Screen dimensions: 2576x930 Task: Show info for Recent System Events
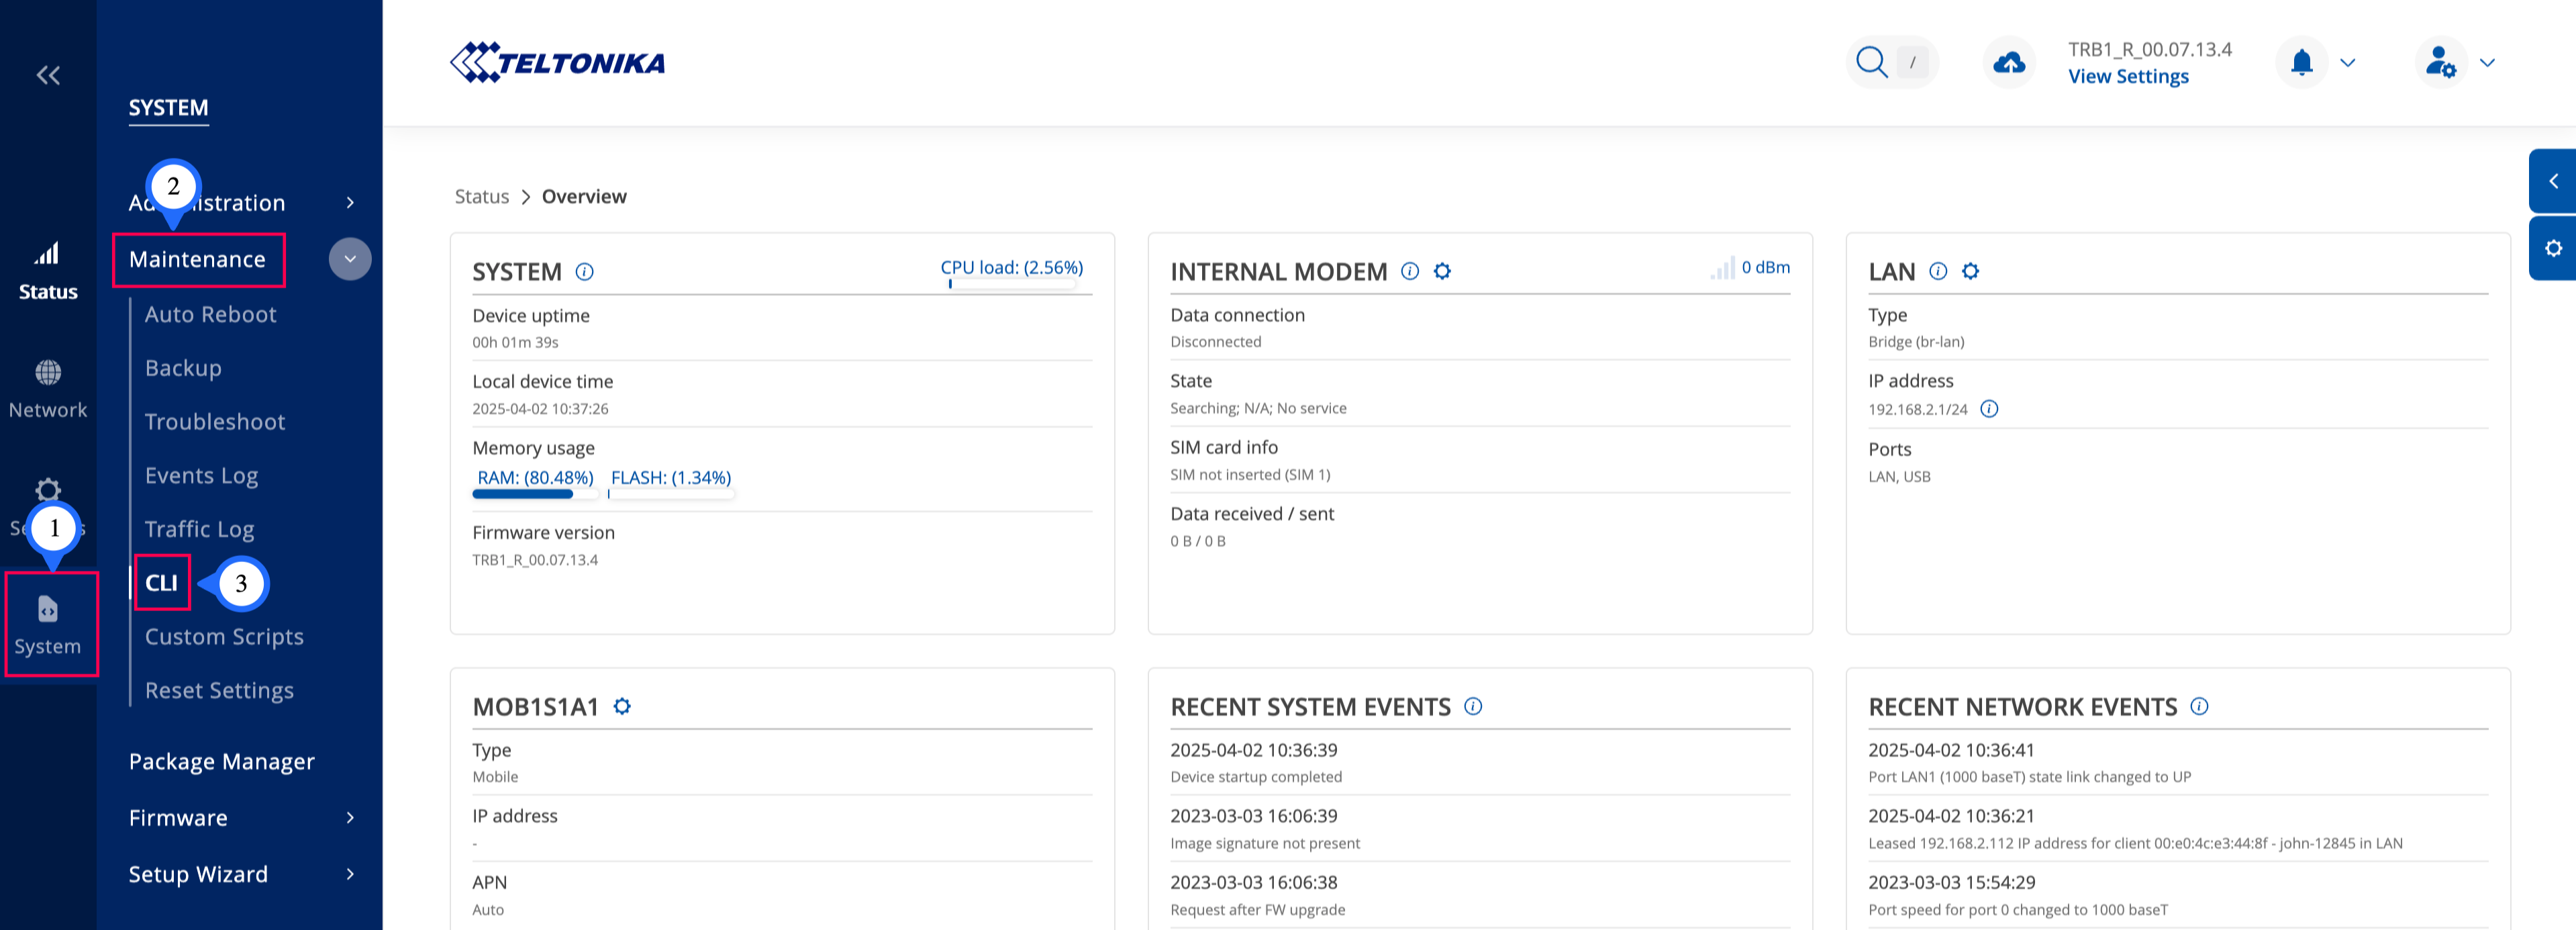point(1473,706)
